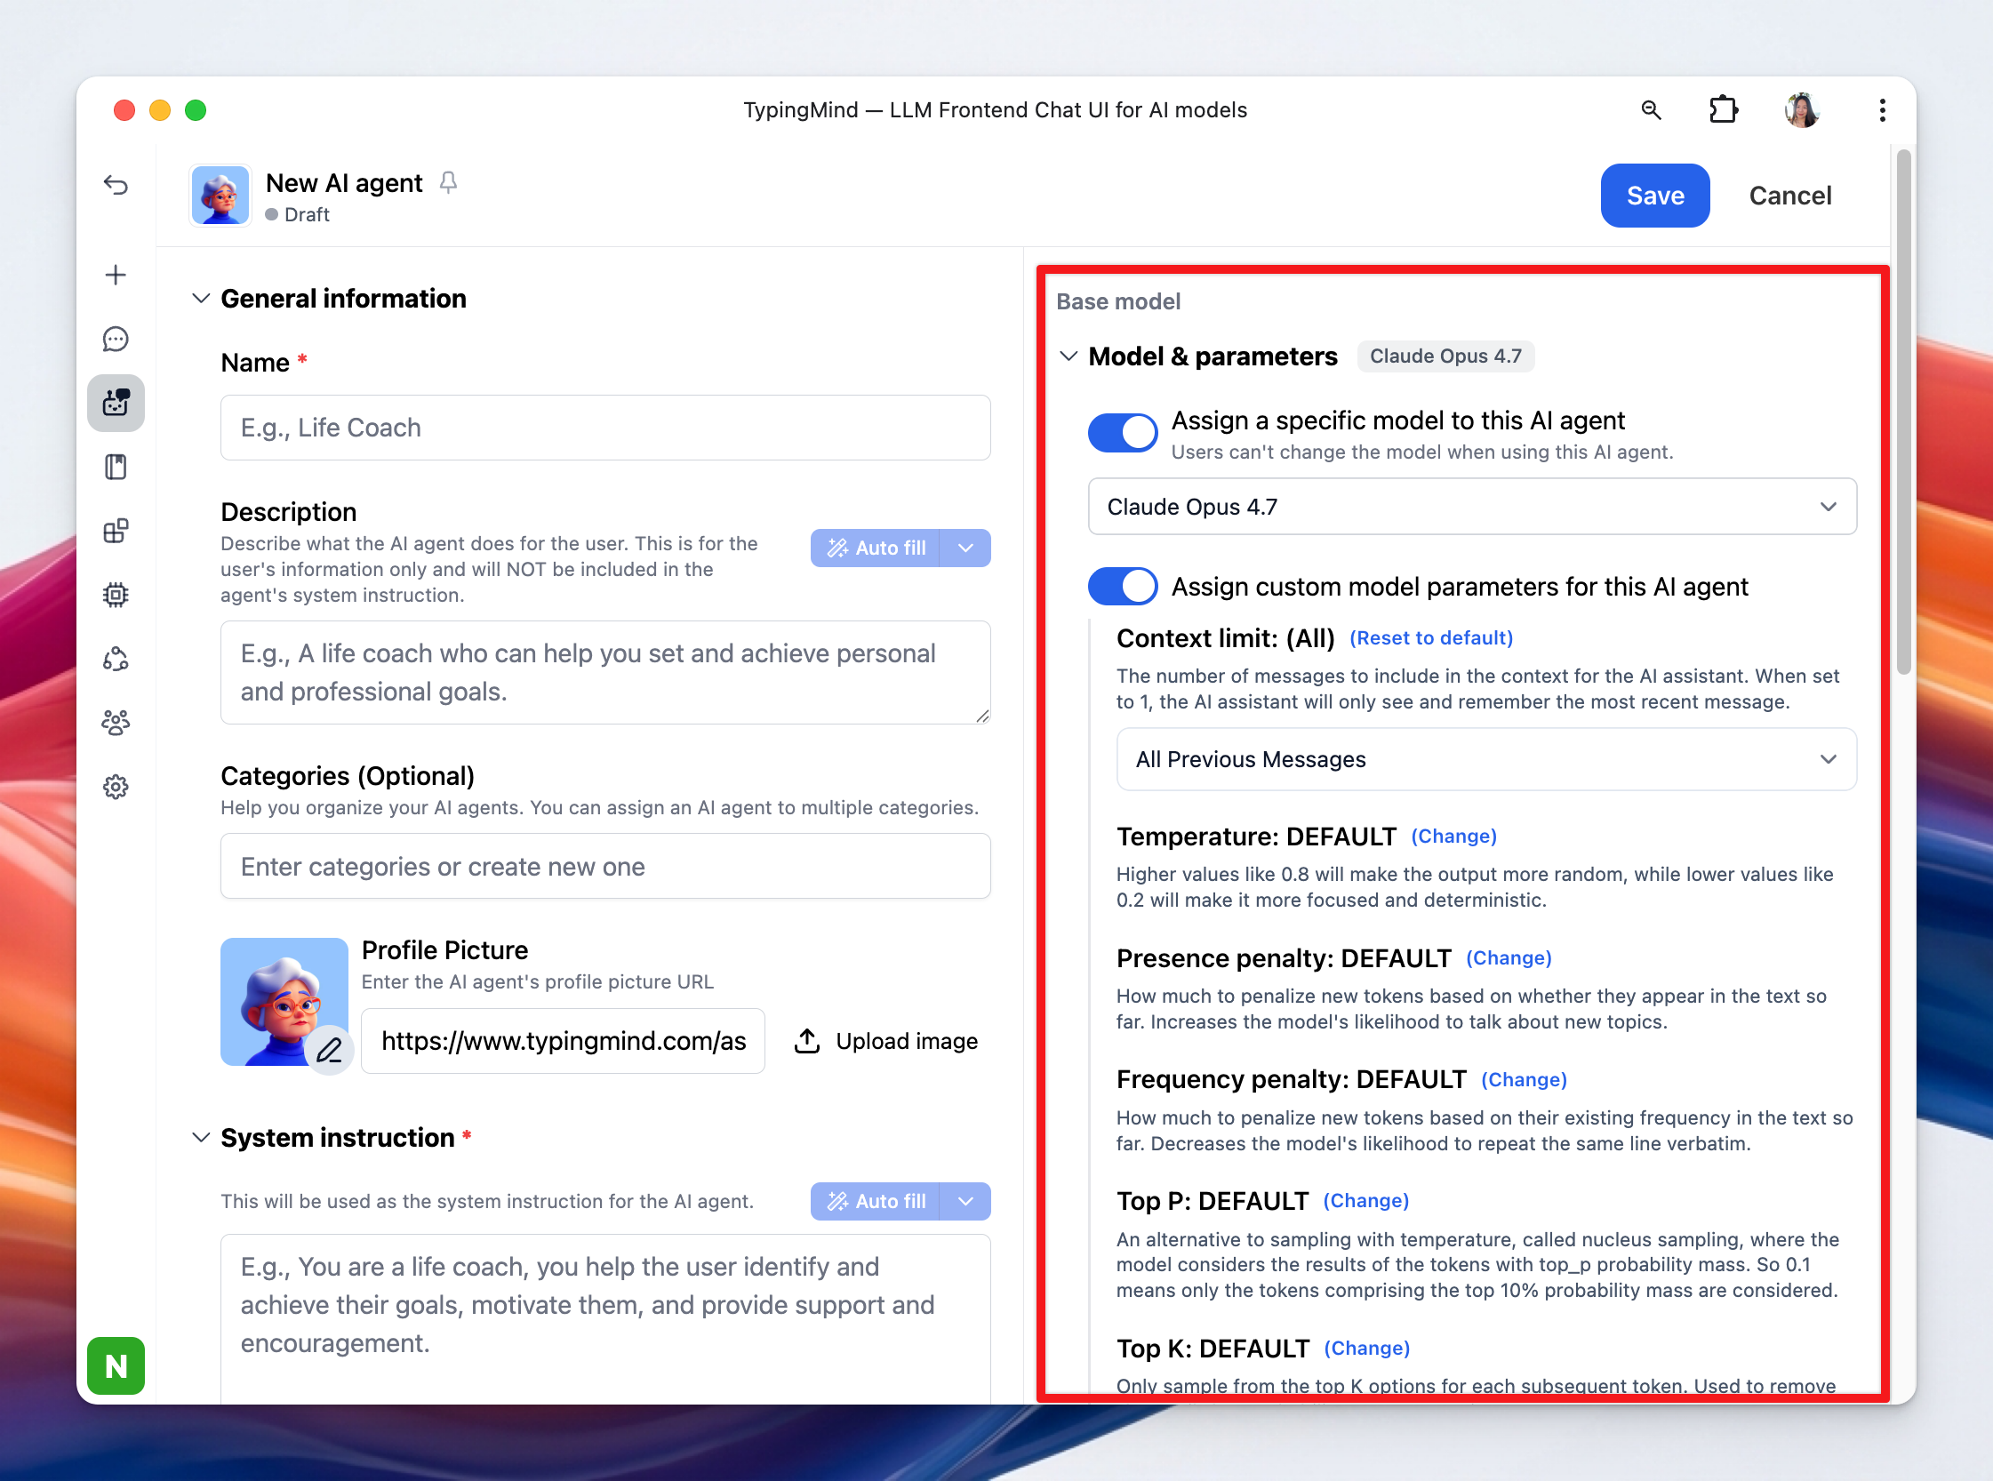Click the magnifier search icon in the title bar
1993x1481 pixels.
[x=1652, y=110]
